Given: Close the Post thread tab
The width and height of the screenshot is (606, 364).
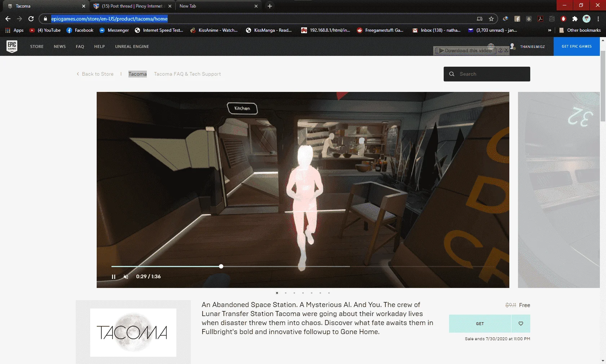Looking at the screenshot, I should click(170, 6).
